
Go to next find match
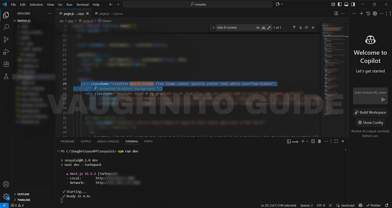[300, 27]
